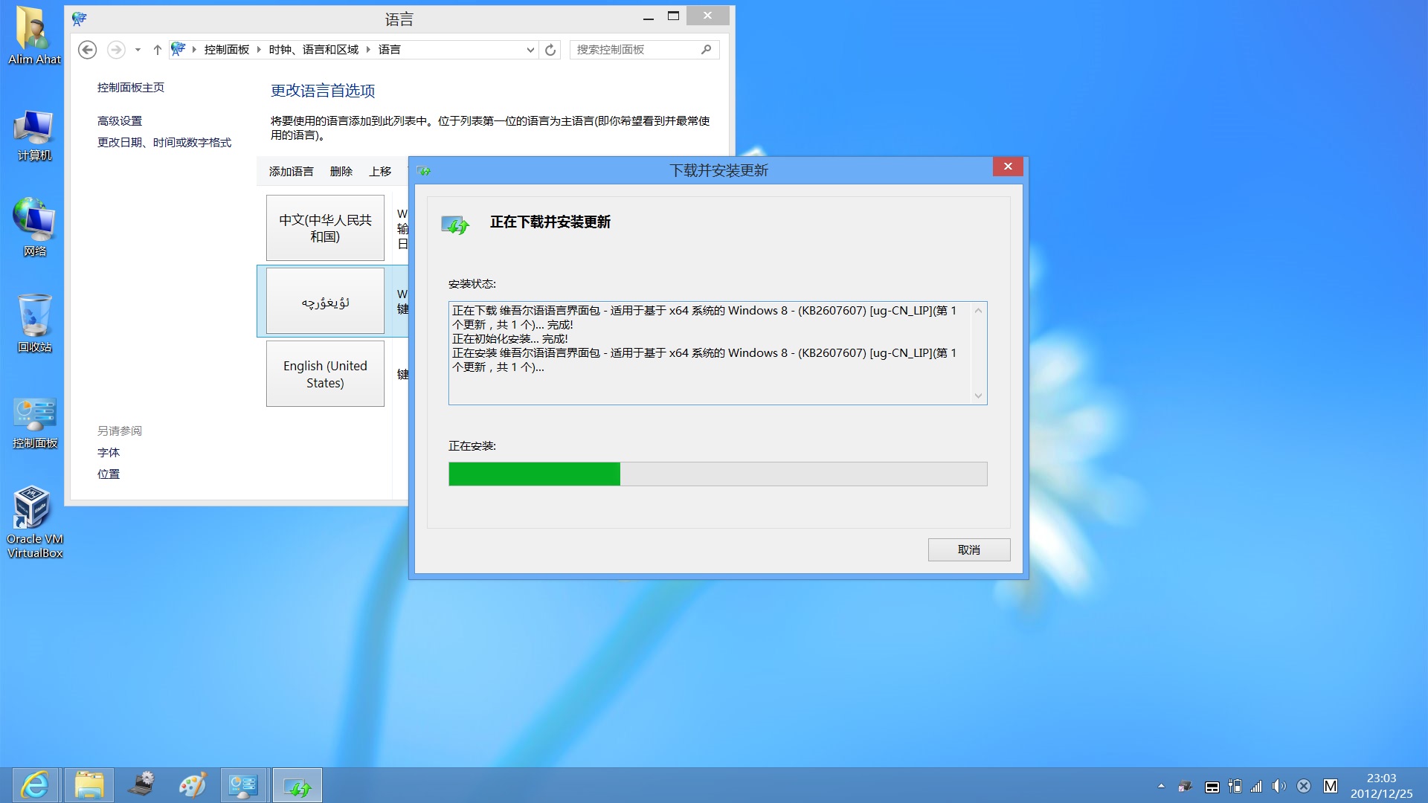The image size is (1428, 803).
Task: Select the 计算机 desktop icon
Action: (34, 135)
